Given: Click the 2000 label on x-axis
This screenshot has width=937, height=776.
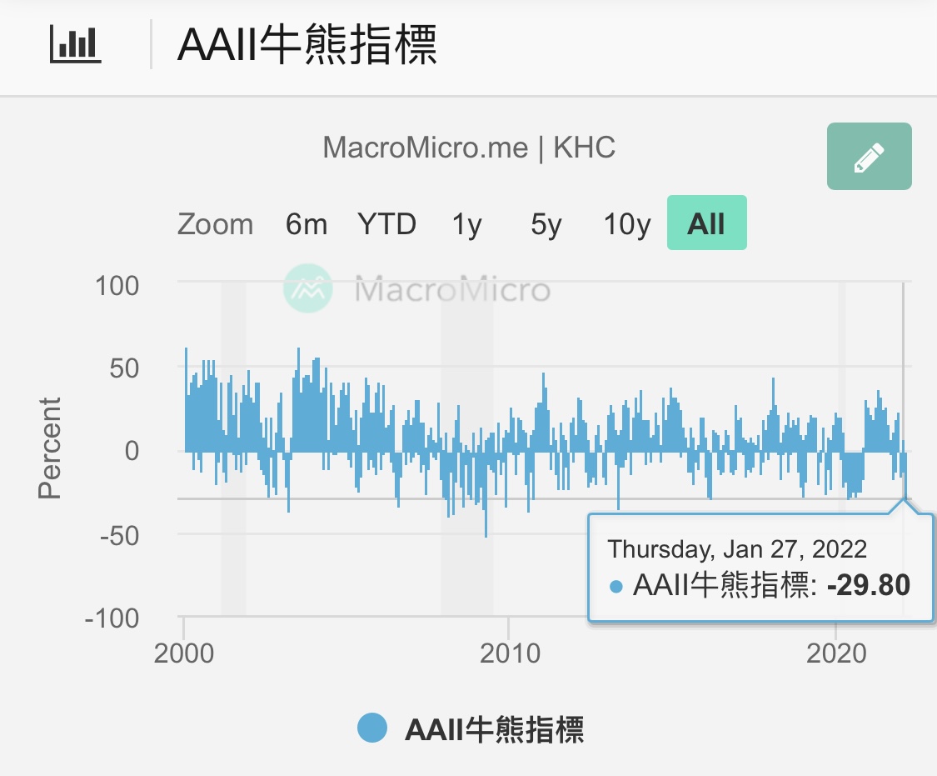Looking at the screenshot, I should 183,652.
